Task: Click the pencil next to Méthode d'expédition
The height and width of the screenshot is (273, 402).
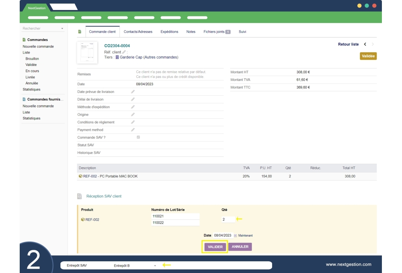Action: [133, 107]
